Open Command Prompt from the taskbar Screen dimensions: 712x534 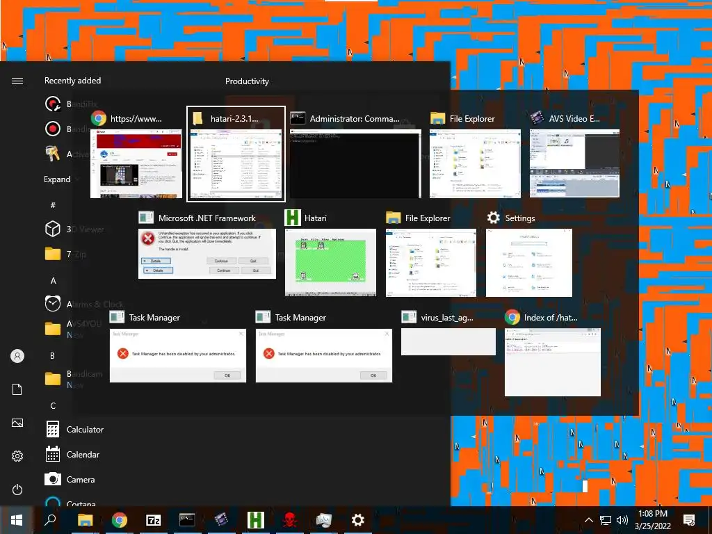point(187,520)
